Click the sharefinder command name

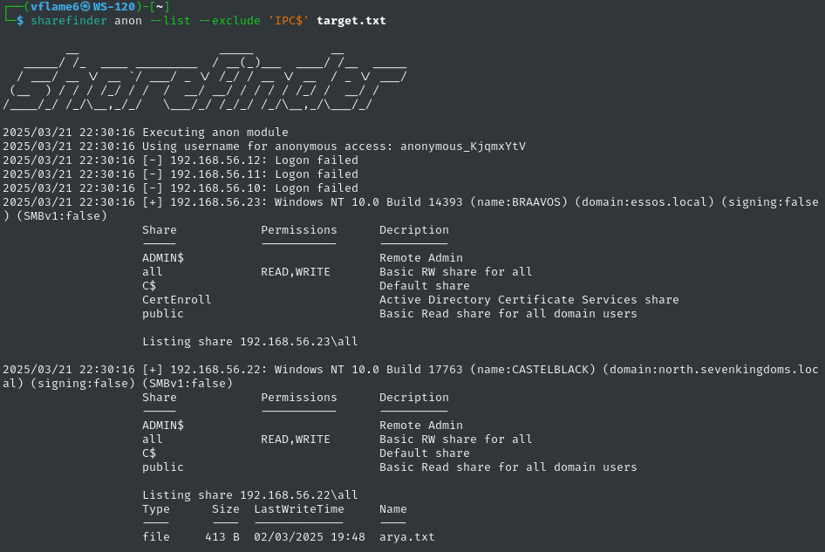[x=68, y=21]
